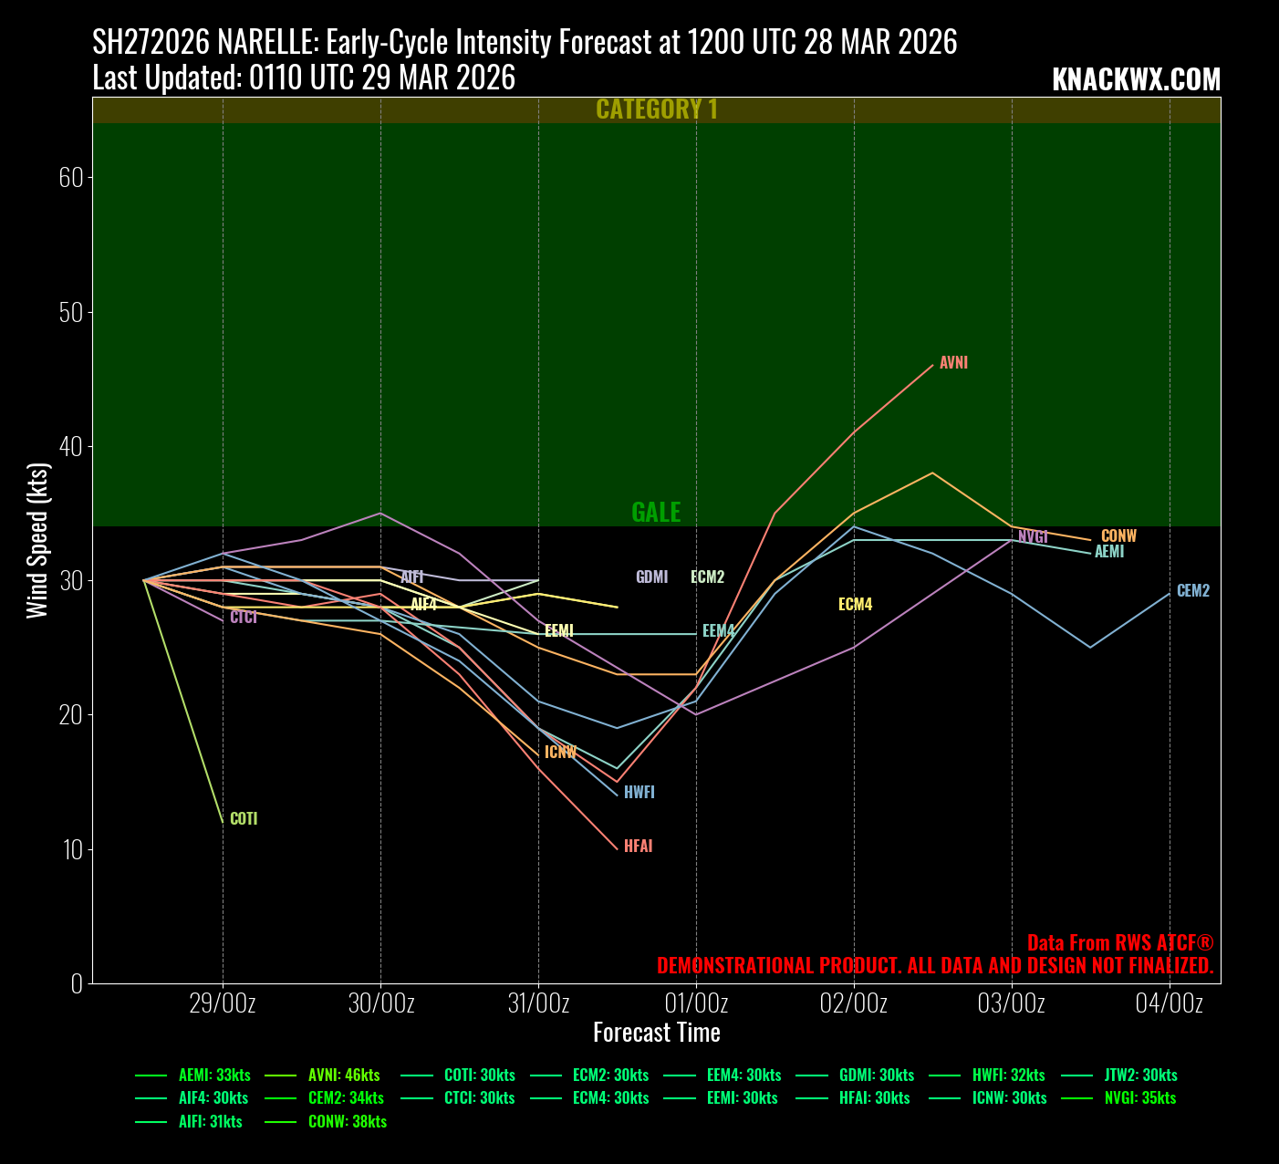
Task: Select the COTI label near the steep drop
Action: 244,819
